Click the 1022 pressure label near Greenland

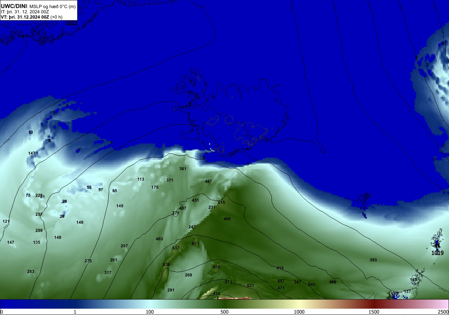click(72, 23)
